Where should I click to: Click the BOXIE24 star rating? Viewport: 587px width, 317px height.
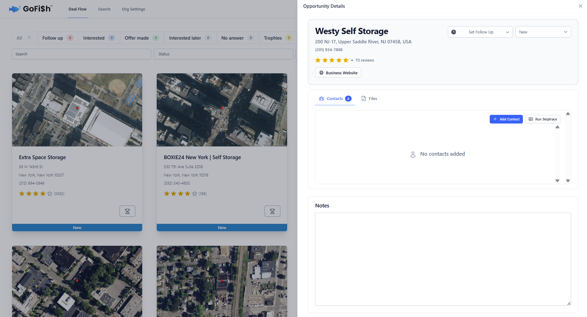point(181,193)
